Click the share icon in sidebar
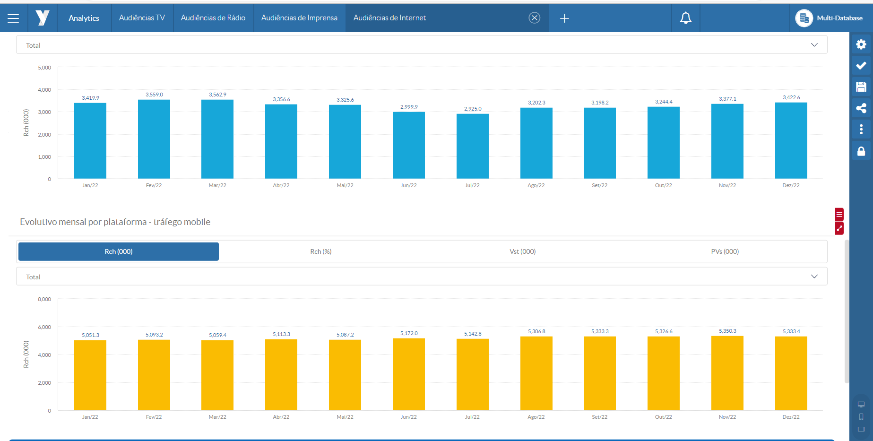This screenshot has height=441, width=873. click(x=861, y=108)
